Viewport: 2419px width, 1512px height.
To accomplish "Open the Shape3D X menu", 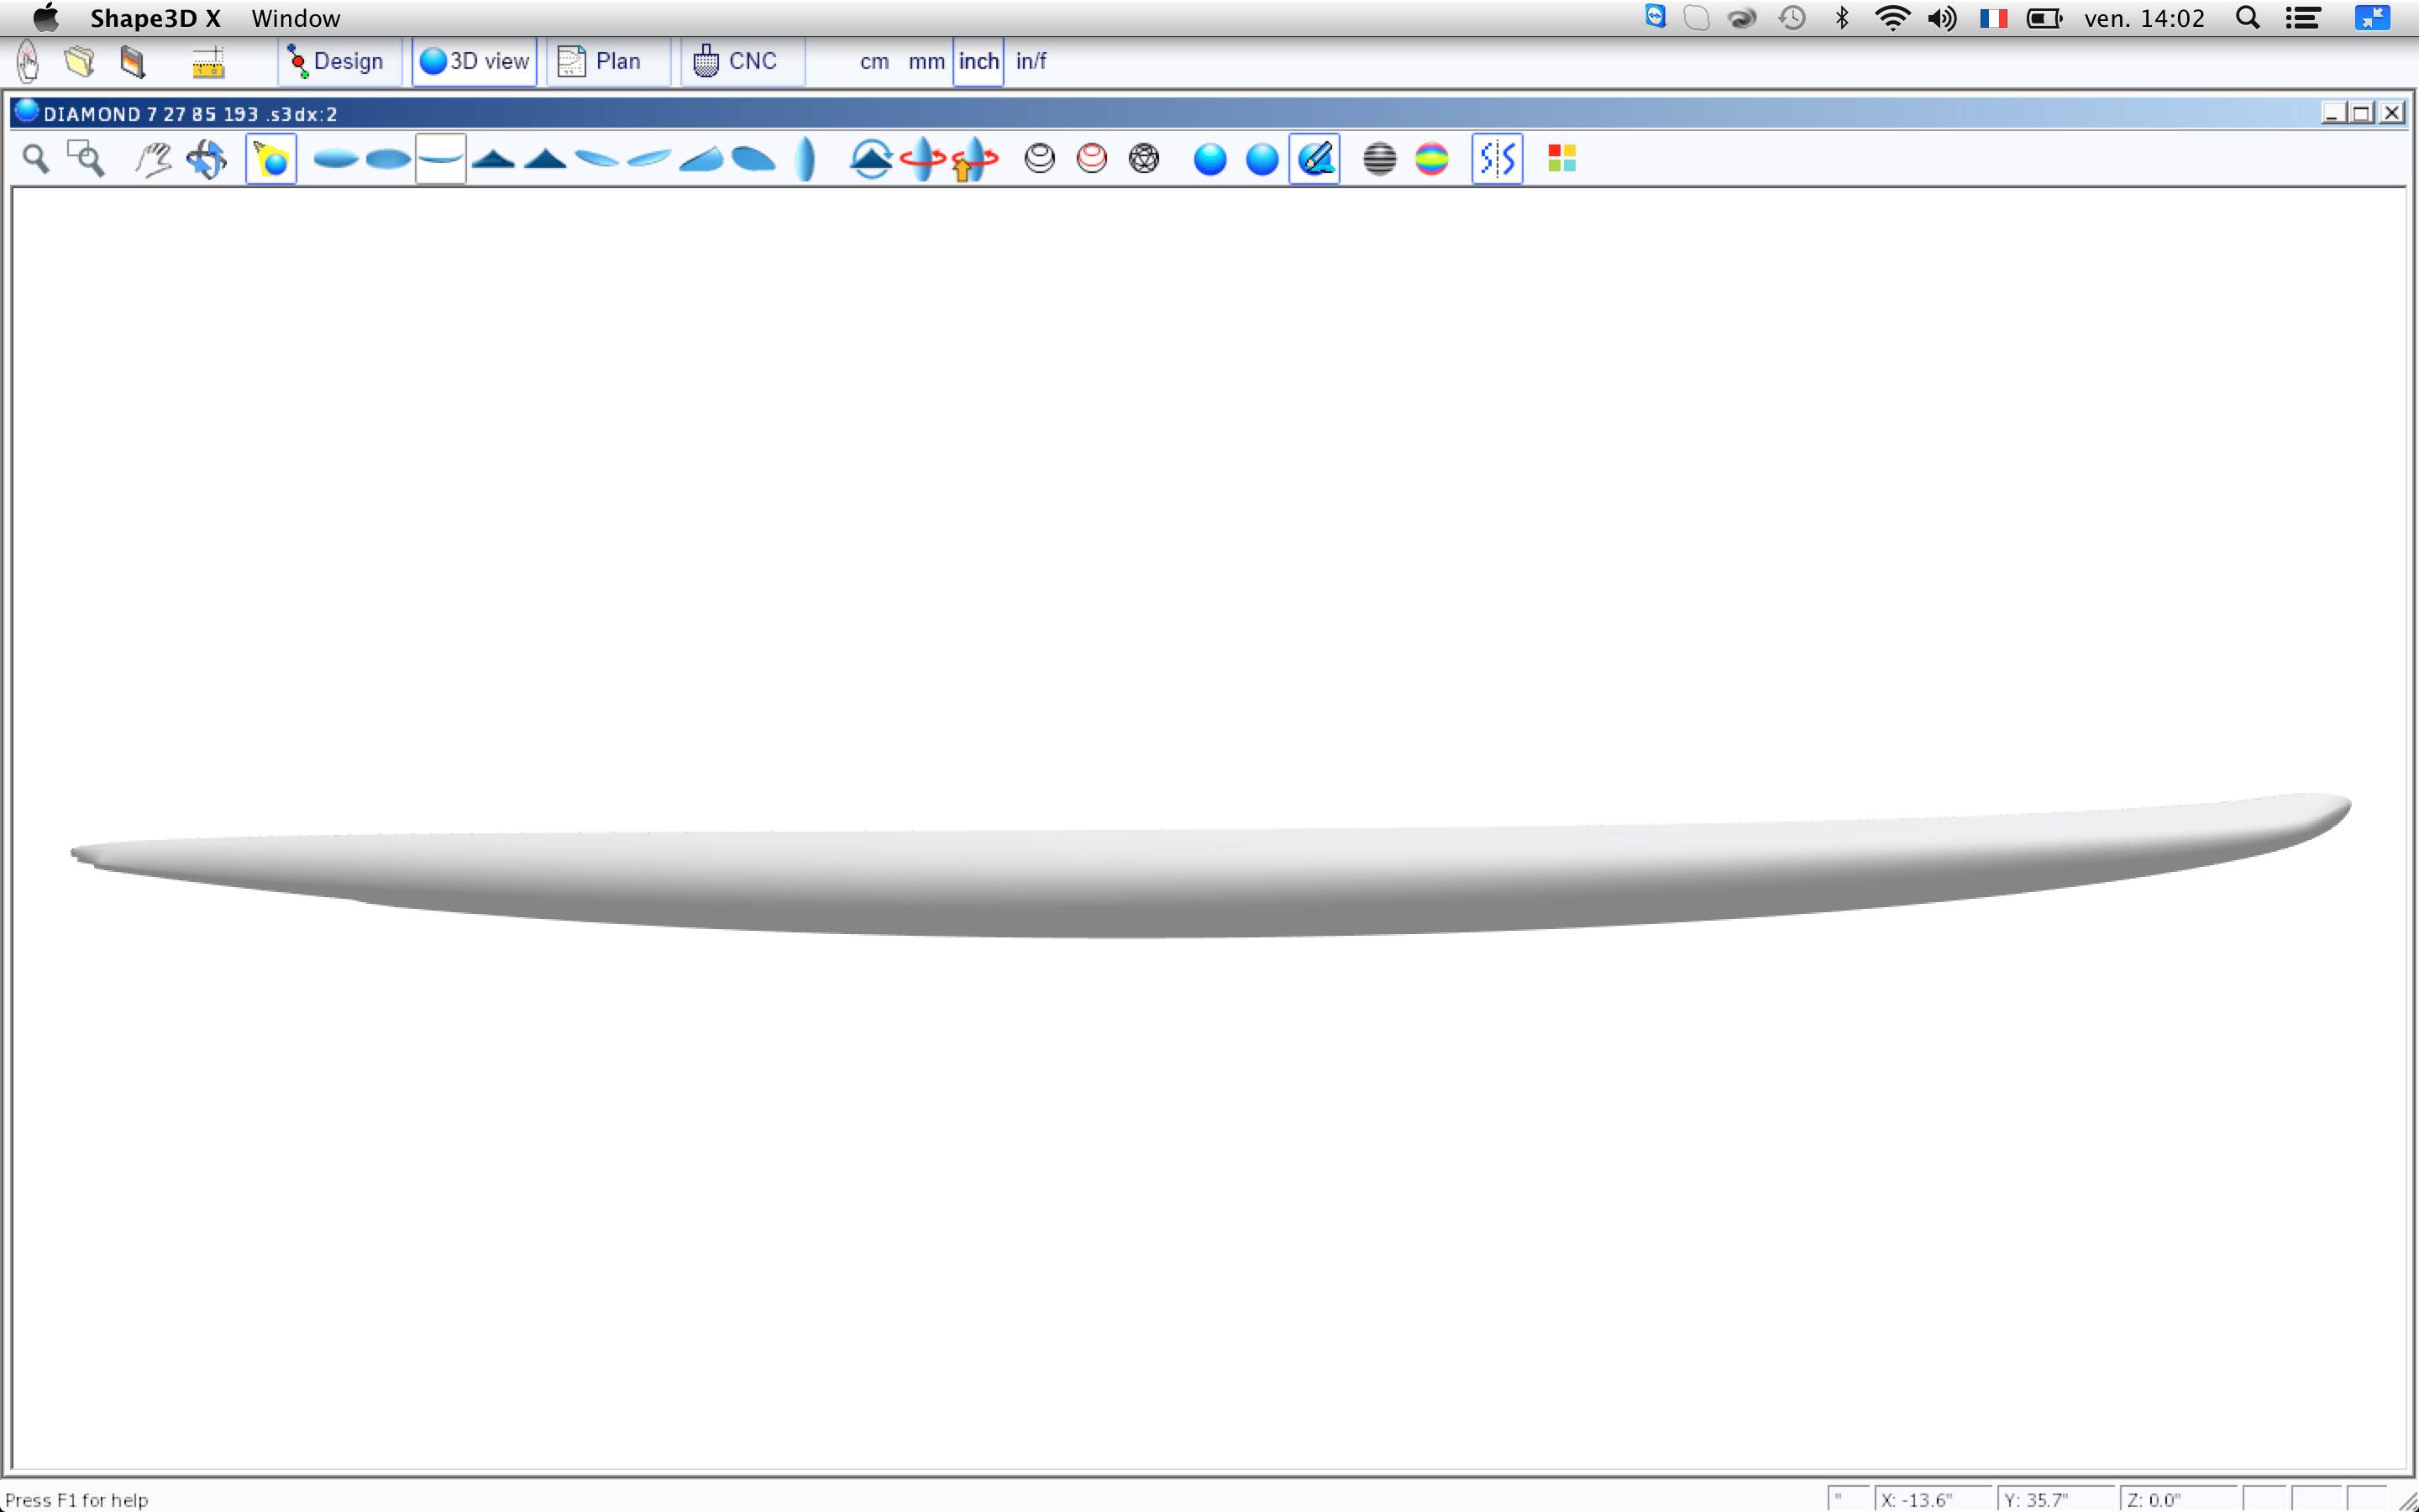I will [155, 18].
